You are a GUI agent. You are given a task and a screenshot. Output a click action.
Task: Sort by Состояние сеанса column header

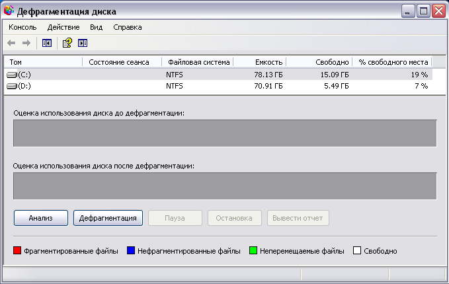[x=122, y=62]
